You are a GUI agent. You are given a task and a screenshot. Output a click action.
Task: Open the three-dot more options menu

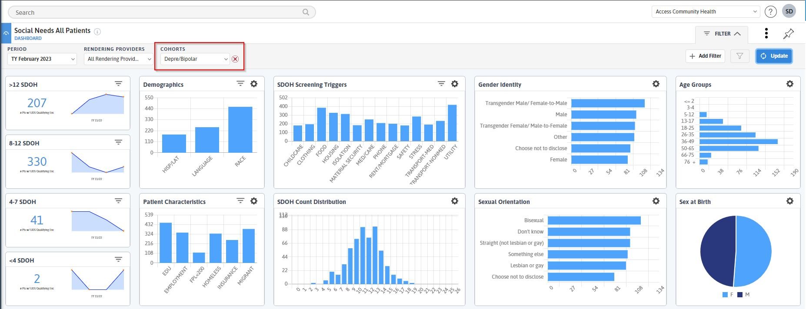coord(766,33)
